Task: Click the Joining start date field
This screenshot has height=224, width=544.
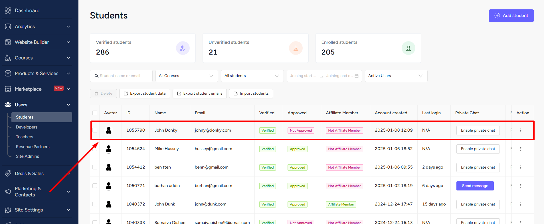Action: pyautogui.click(x=303, y=76)
